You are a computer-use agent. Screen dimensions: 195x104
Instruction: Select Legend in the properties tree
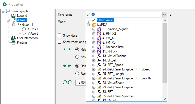pos(22,16)
